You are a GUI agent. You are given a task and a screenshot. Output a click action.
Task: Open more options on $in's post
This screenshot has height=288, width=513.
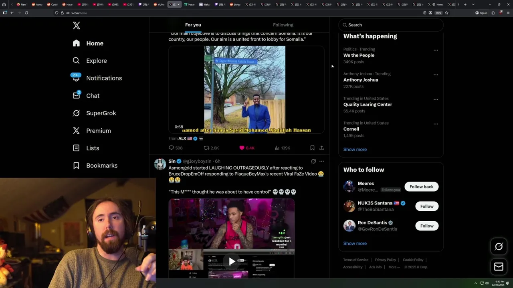pos(321,161)
